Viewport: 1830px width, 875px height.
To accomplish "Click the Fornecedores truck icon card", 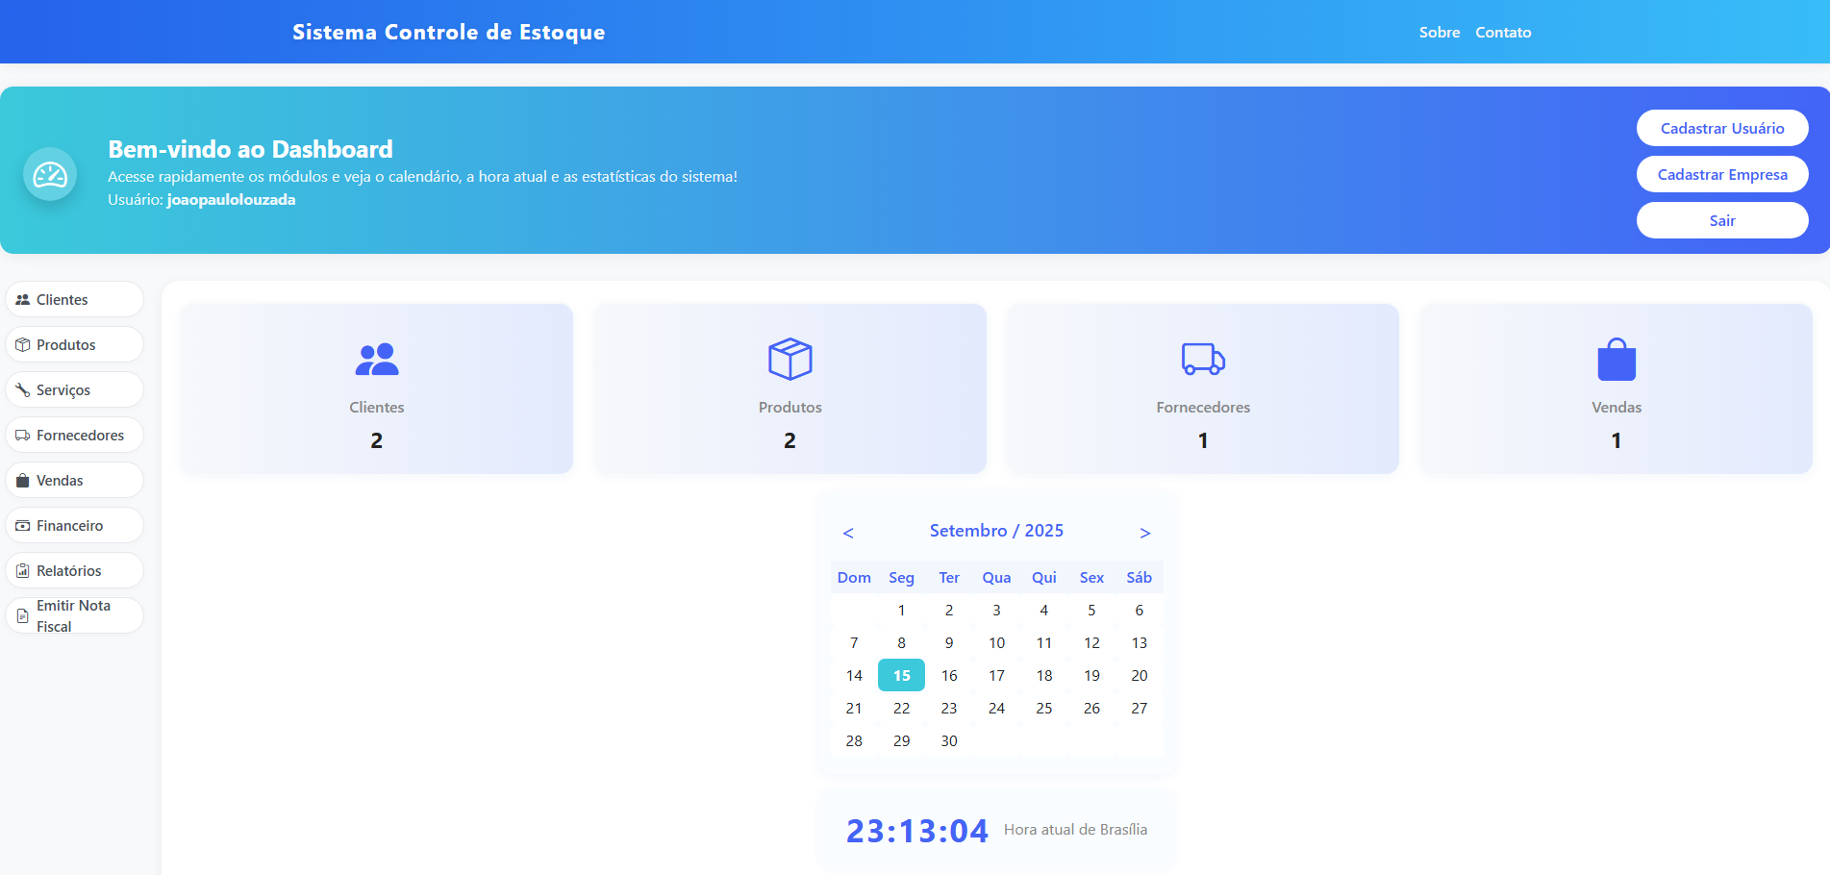I will coord(1202,388).
